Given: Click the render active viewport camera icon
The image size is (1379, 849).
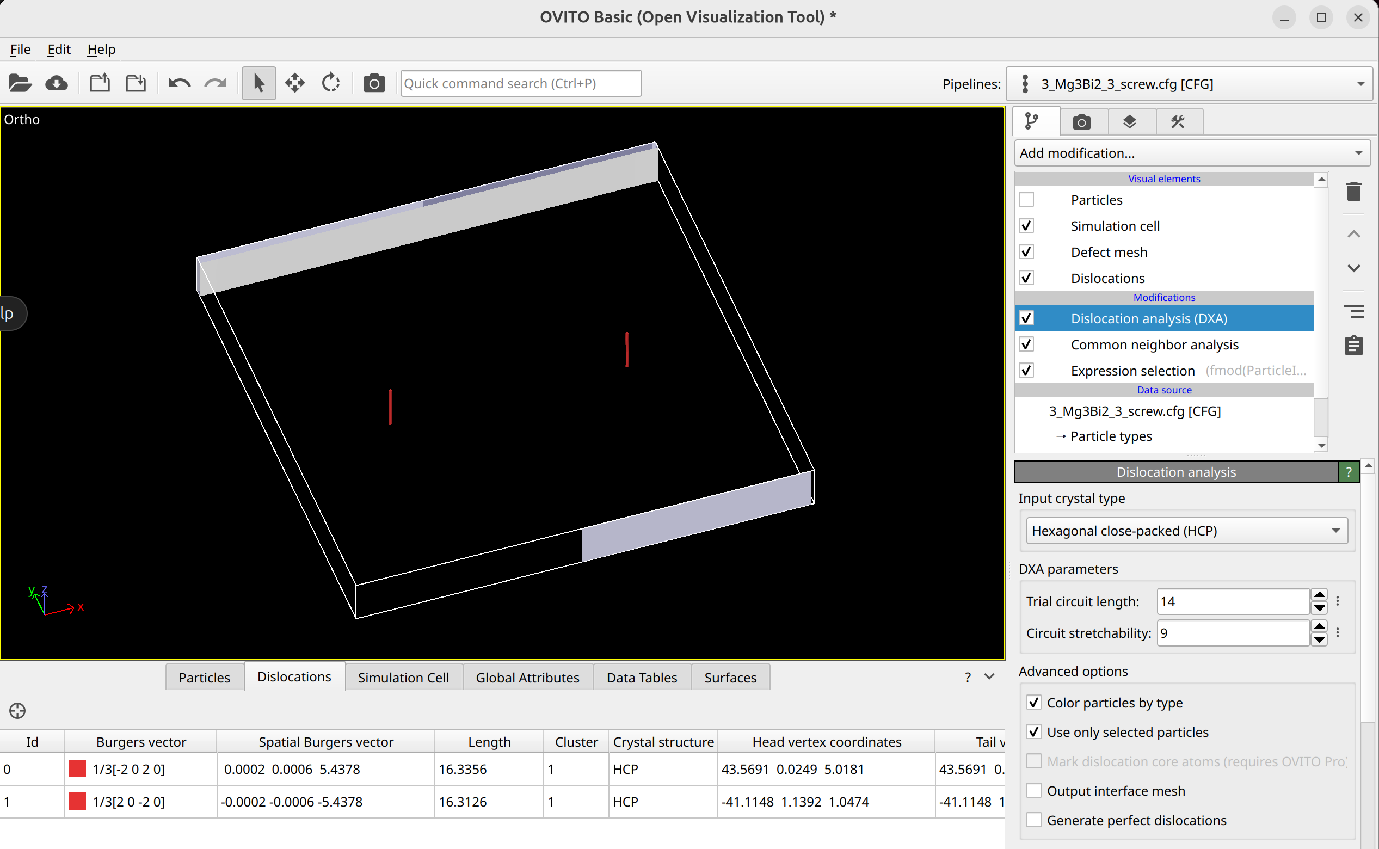Looking at the screenshot, I should (x=374, y=84).
